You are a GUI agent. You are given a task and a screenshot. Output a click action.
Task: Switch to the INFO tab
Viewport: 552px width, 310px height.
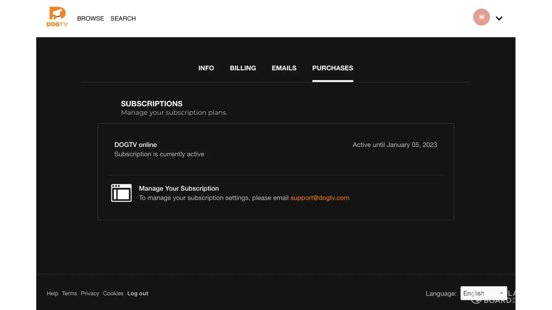coord(206,68)
